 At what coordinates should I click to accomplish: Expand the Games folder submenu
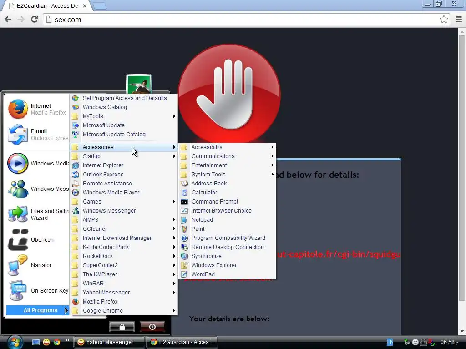pyautogui.click(x=124, y=202)
